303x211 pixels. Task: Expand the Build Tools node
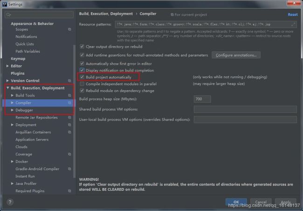pos(12,95)
